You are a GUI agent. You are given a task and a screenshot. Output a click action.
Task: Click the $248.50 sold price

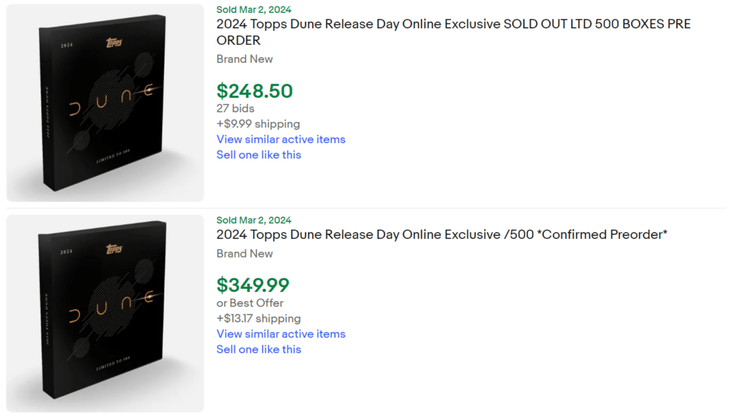(x=252, y=91)
